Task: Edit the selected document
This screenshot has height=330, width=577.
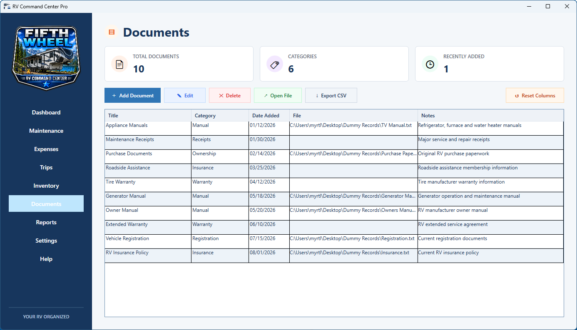Action: tap(185, 95)
